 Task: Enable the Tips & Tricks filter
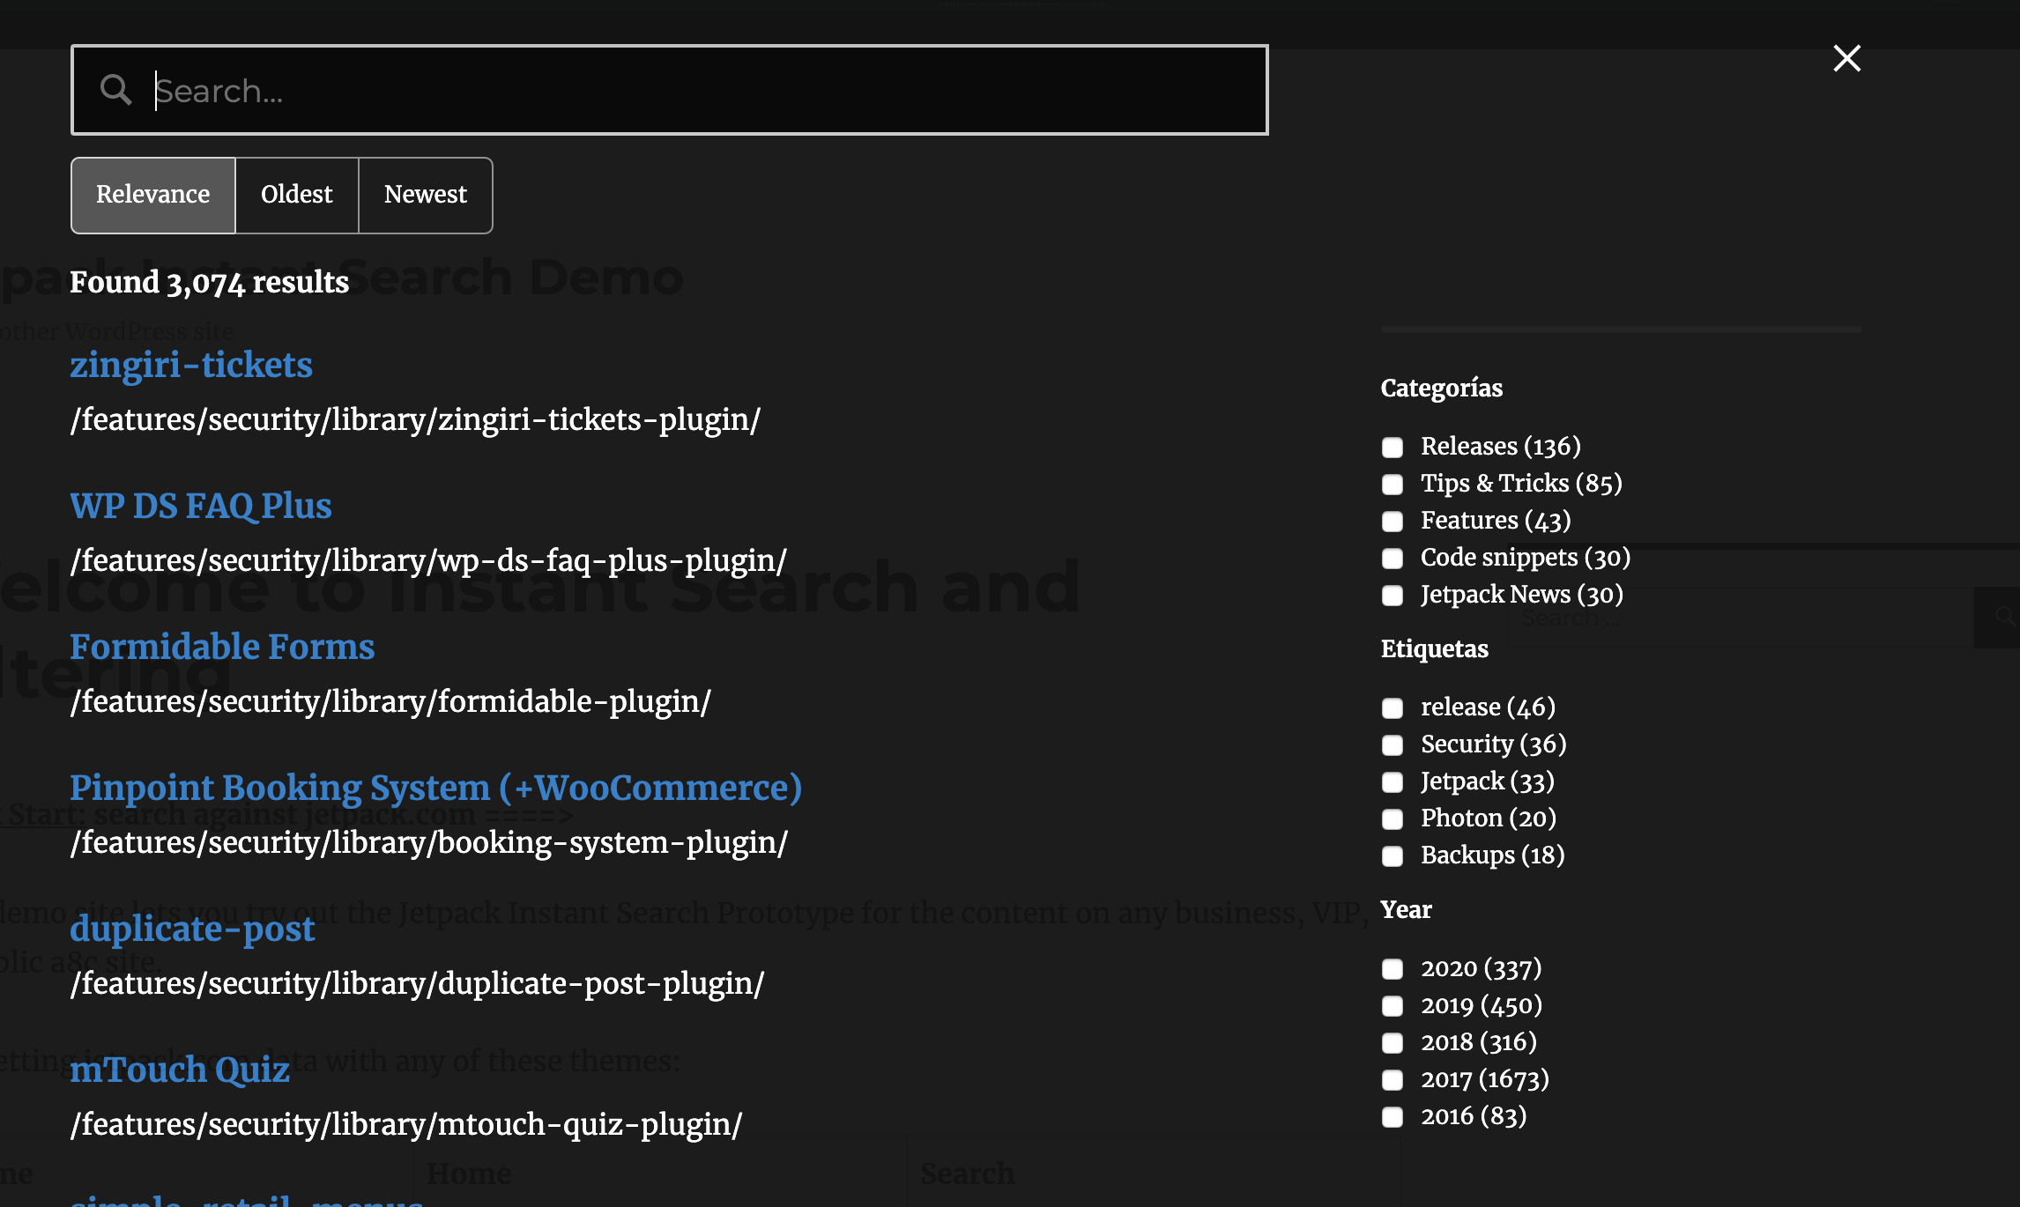(x=1393, y=485)
